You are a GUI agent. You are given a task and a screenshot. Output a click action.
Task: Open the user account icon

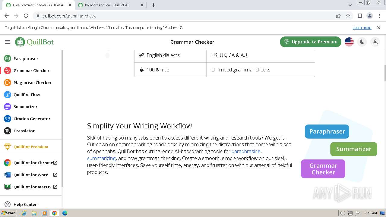click(x=375, y=42)
